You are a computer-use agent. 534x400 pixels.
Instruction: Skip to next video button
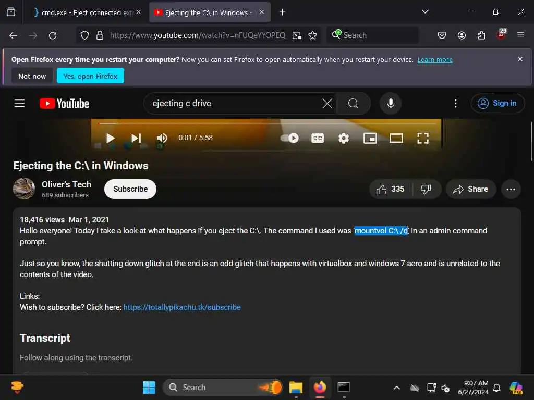[136, 138]
